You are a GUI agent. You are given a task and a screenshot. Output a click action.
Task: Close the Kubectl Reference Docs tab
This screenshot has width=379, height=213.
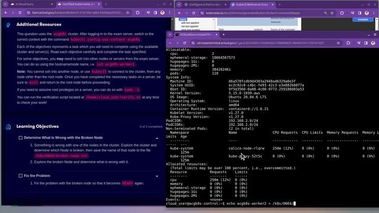[x=272, y=4]
